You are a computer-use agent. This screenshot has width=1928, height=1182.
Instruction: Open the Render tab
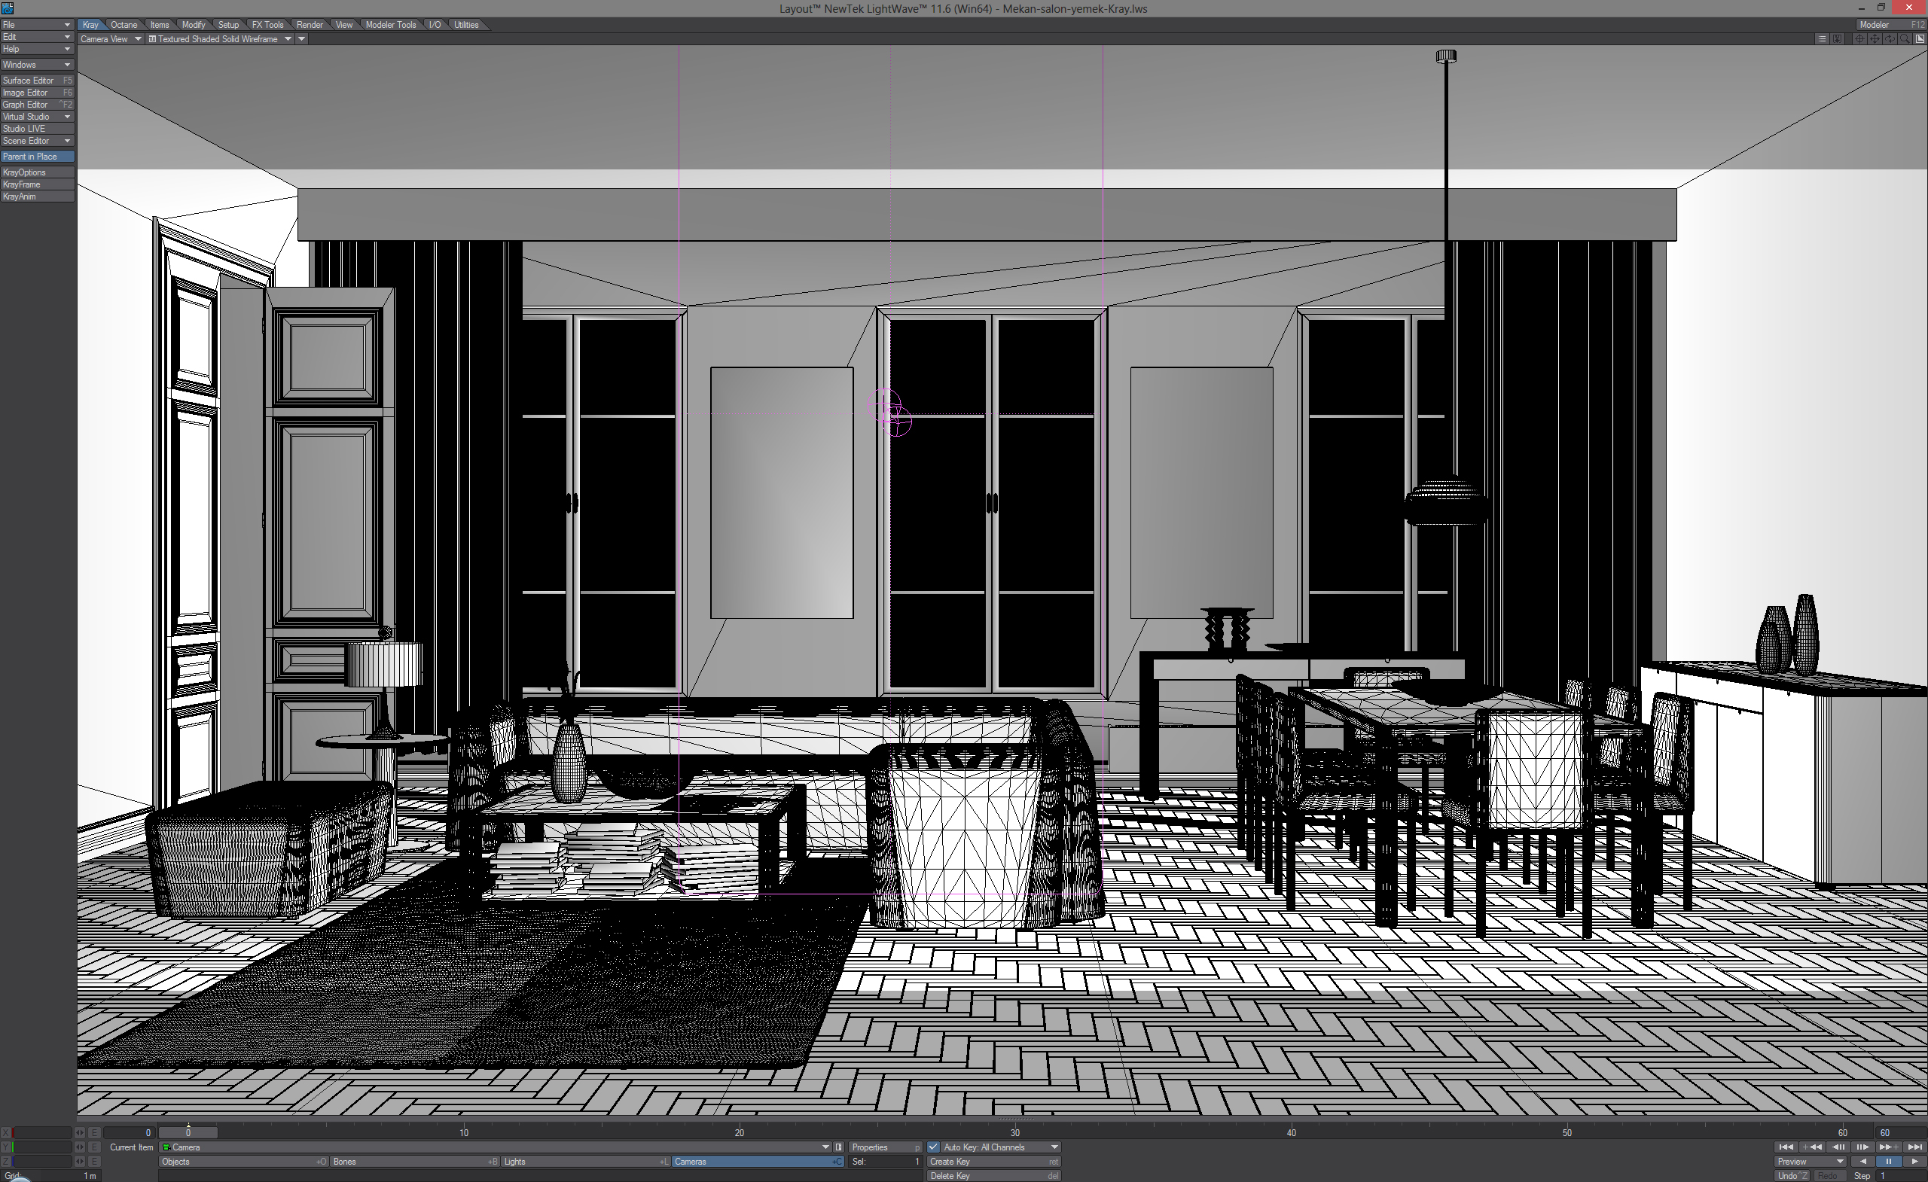click(x=309, y=25)
